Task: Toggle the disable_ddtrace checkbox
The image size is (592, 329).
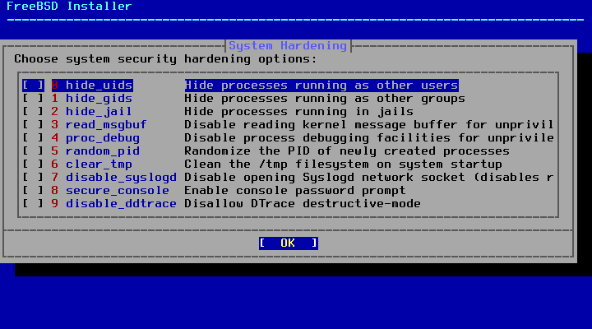Action: pyautogui.click(x=33, y=204)
